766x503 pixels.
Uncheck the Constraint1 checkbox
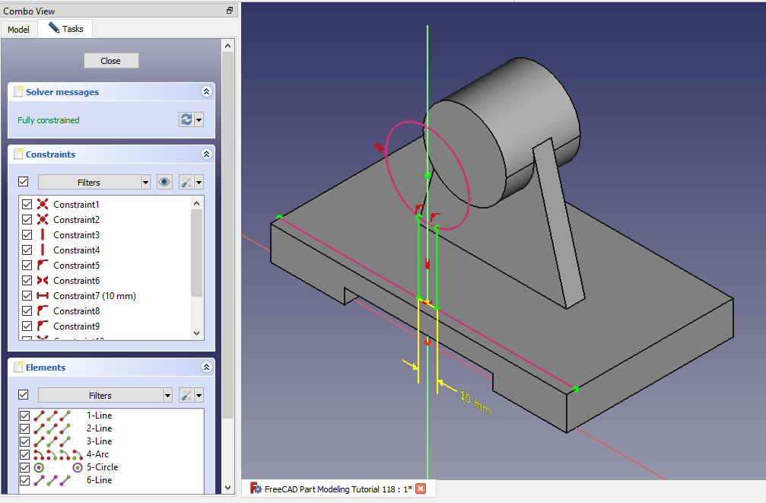point(27,205)
